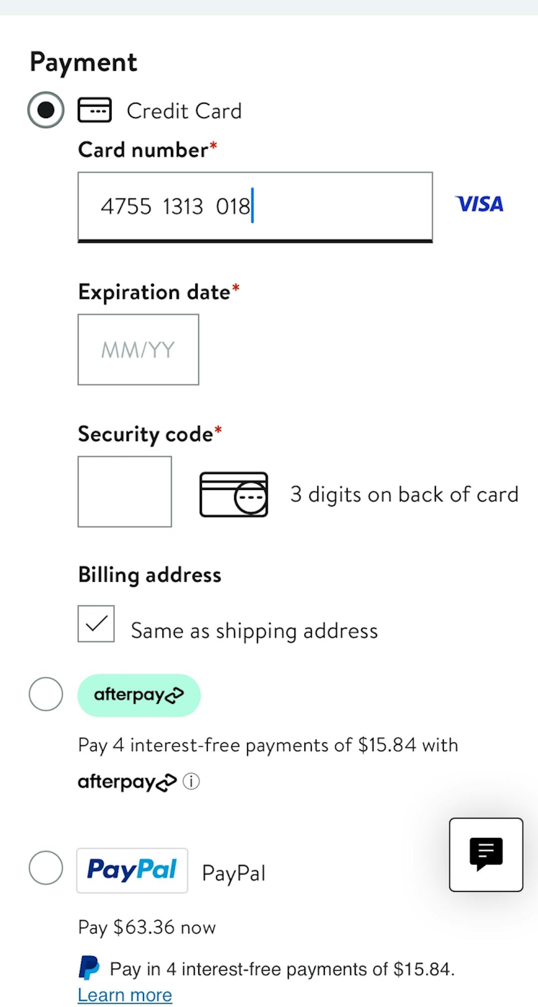The image size is (538, 1007).
Task: Click the info icon next to afterpay
Action: [x=191, y=782]
